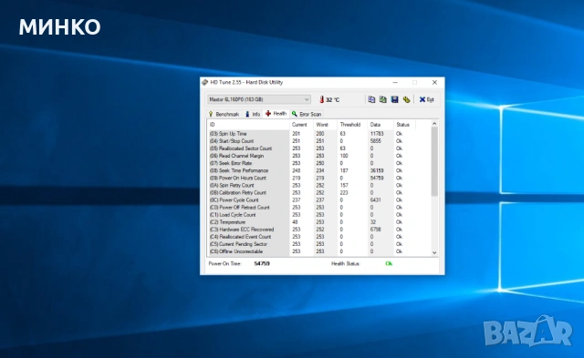Open options via yellow tools icon
Image resolution: width=584 pixels, height=358 pixels.
pos(406,99)
